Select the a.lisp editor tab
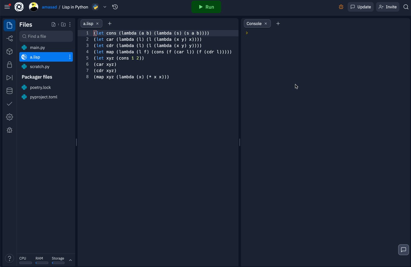This screenshot has width=411, height=267. point(88,23)
